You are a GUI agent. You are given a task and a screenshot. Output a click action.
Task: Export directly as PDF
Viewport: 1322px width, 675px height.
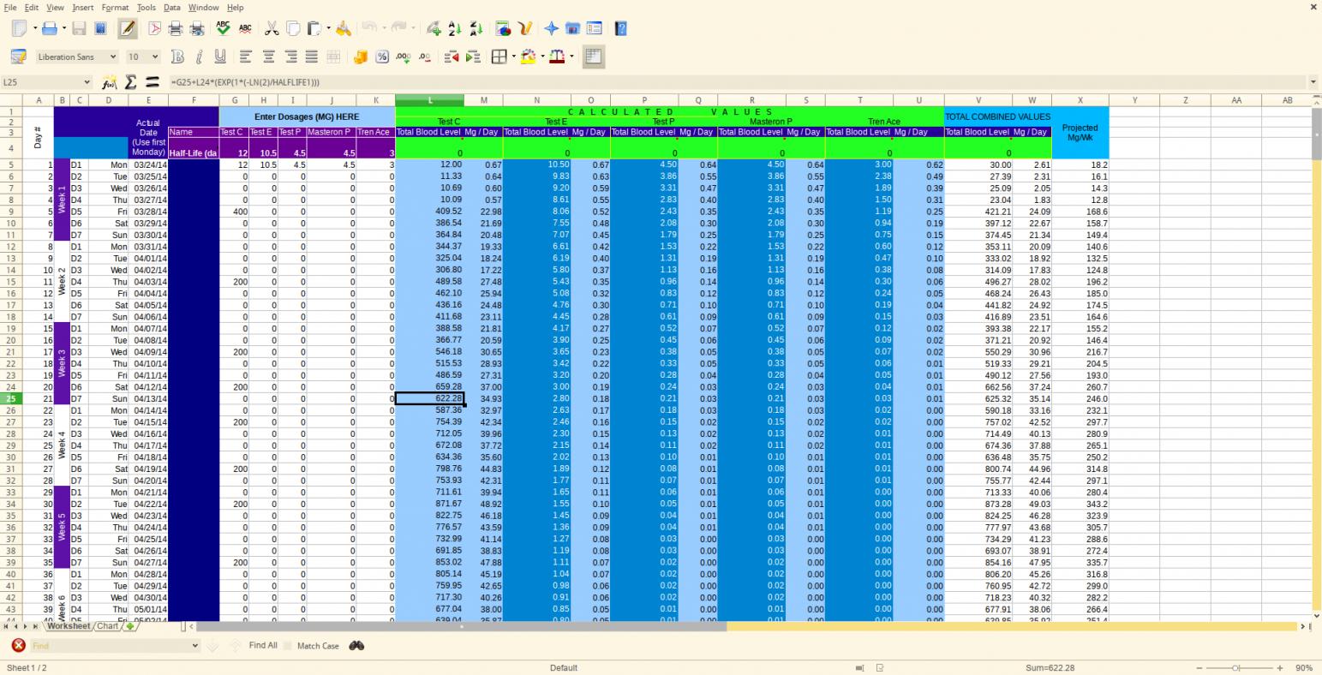pyautogui.click(x=155, y=28)
